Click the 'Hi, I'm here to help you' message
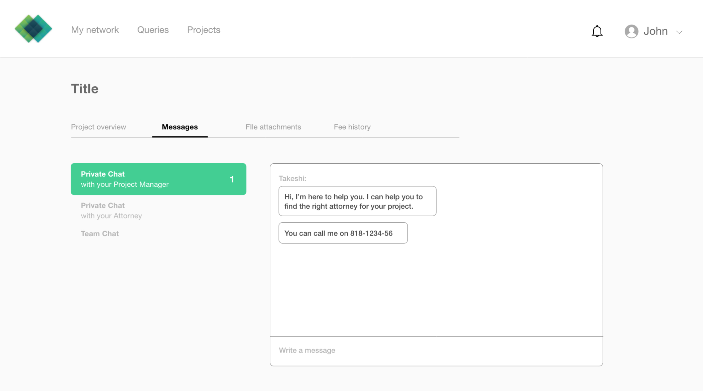The width and height of the screenshot is (703, 391). pyautogui.click(x=357, y=201)
